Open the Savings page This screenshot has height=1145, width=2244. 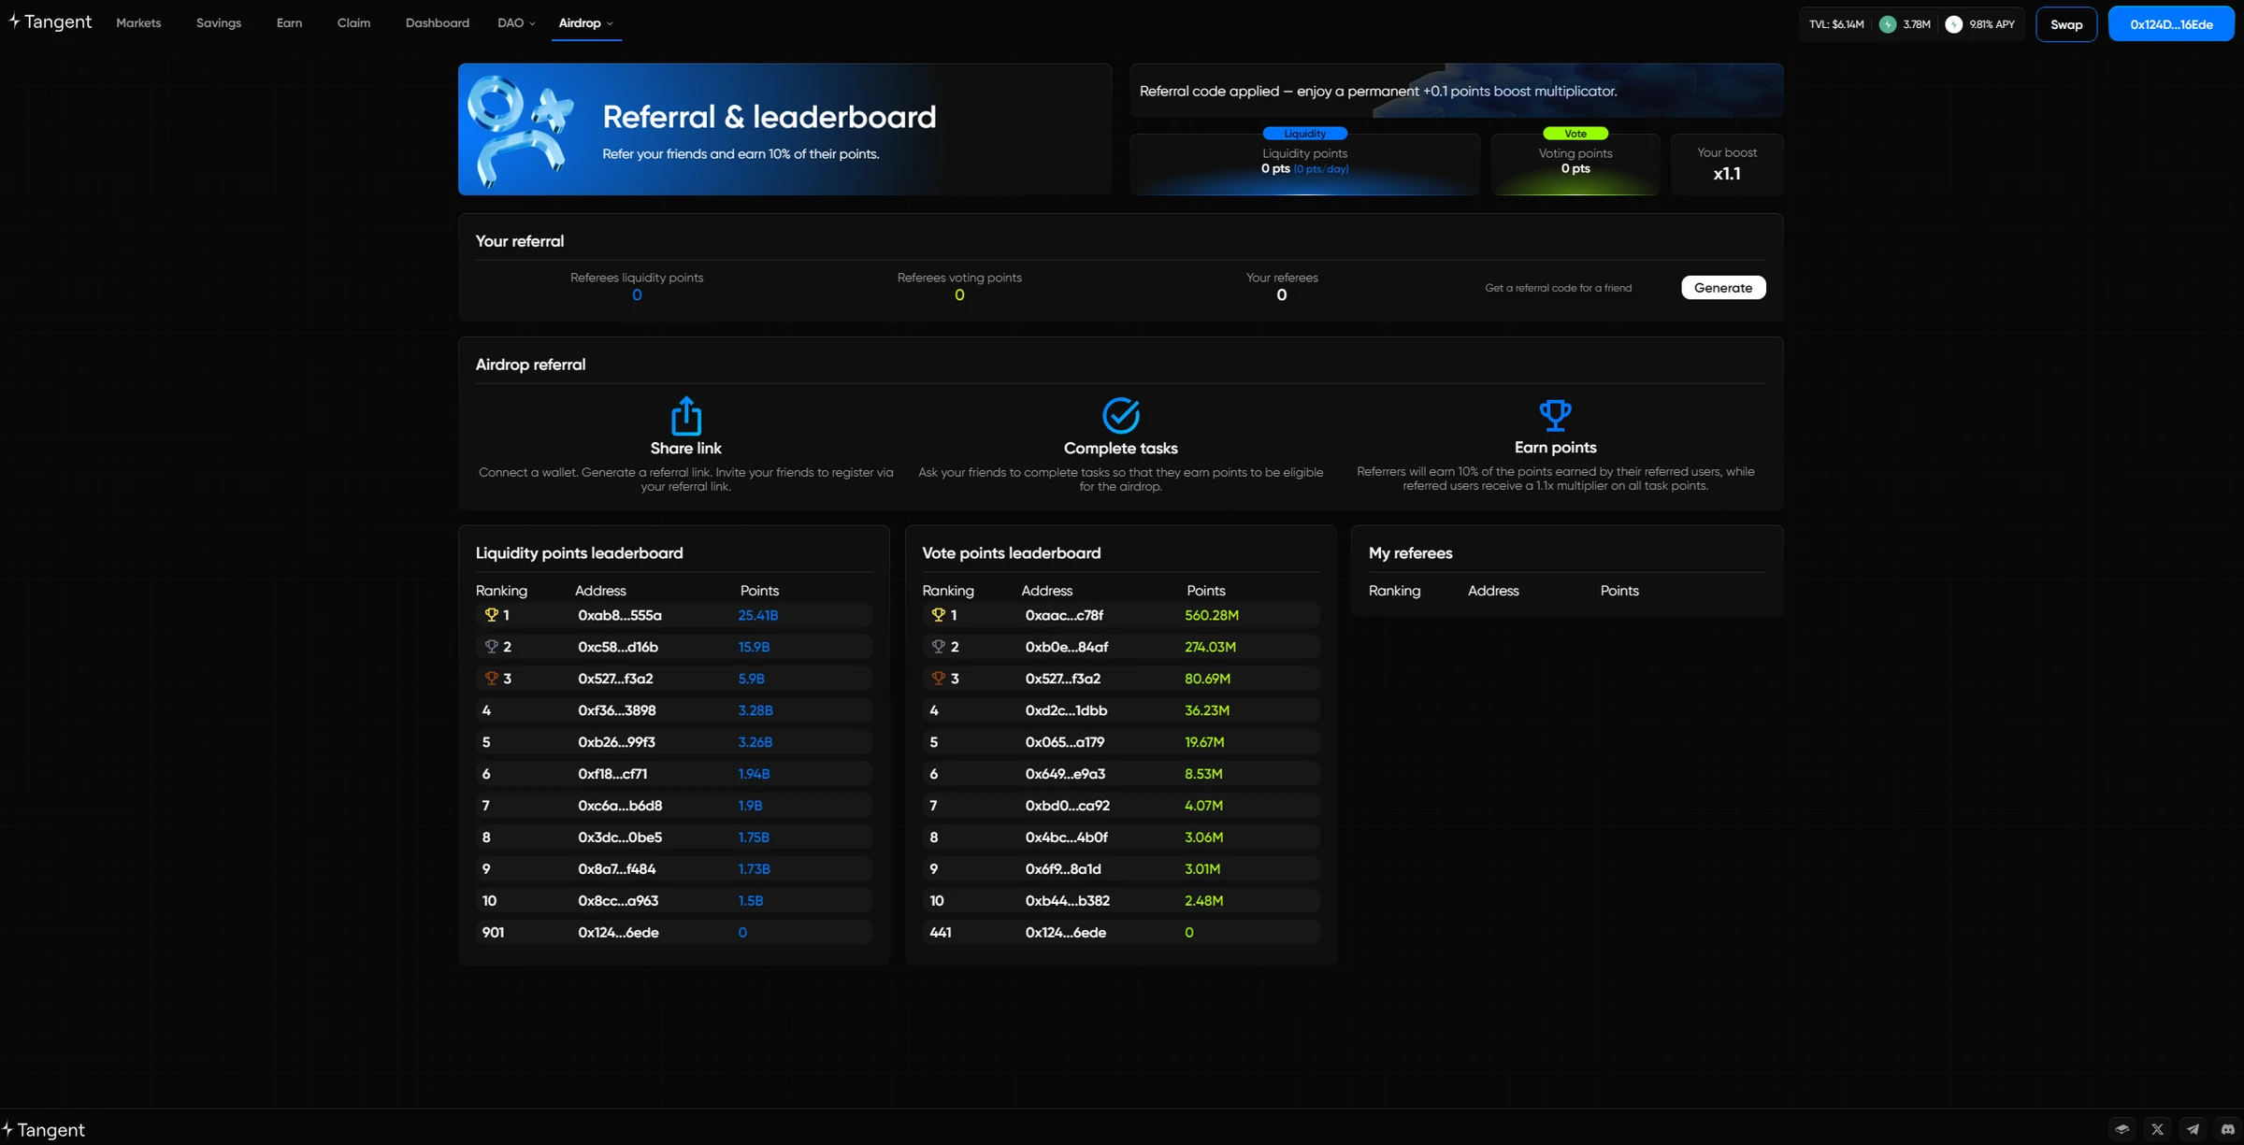coord(219,23)
